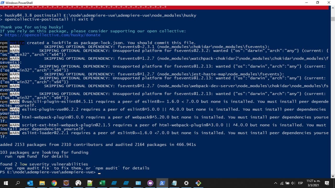Open File Explorer from the taskbar
The height and width of the screenshot is (188, 335).
(42, 183)
